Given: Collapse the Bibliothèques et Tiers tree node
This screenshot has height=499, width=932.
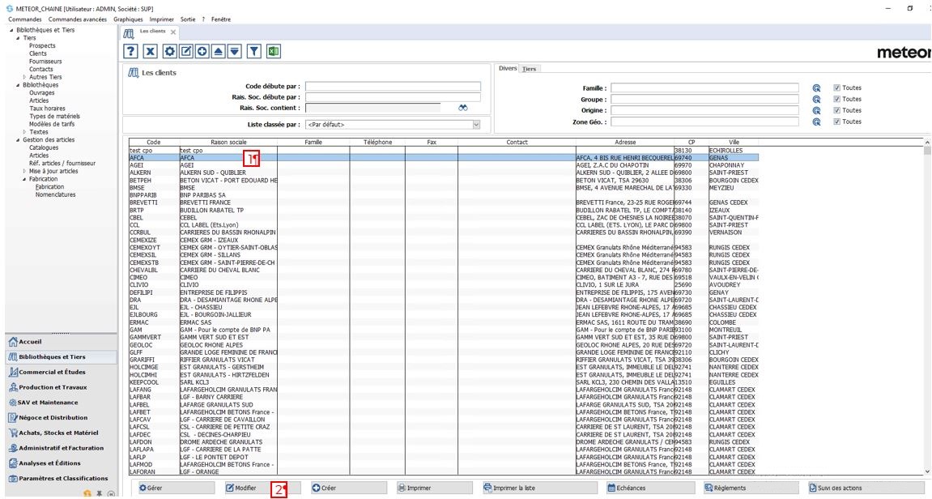Looking at the screenshot, I should (12, 30).
